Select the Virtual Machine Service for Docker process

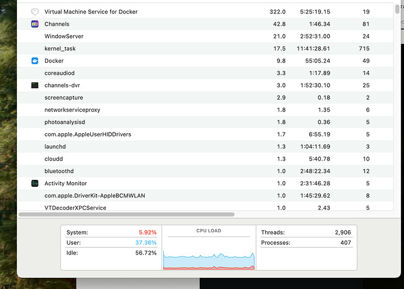point(91,12)
